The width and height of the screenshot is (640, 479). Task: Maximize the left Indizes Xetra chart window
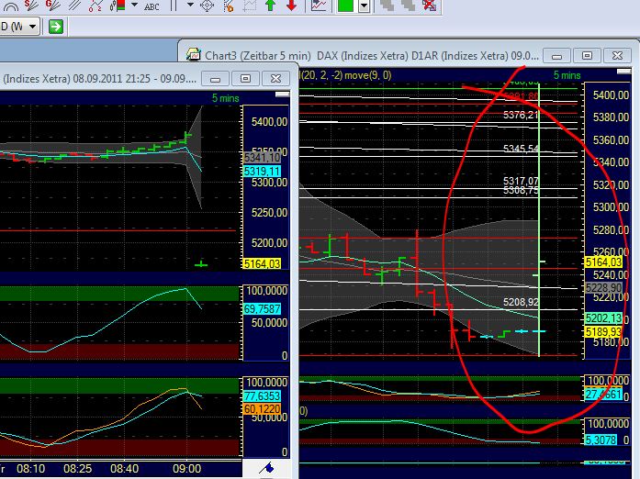[245, 79]
